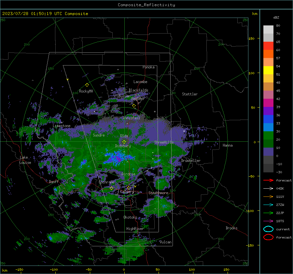Click the Hanna label
This screenshot has height=274, width=293.
[228, 145]
